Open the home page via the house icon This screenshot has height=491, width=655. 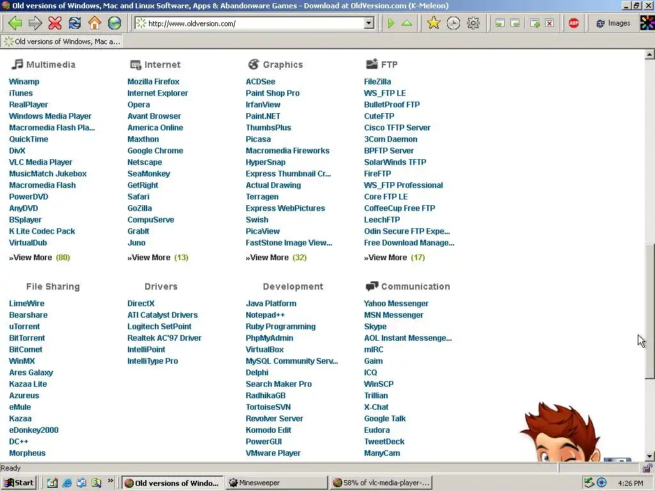coord(95,23)
